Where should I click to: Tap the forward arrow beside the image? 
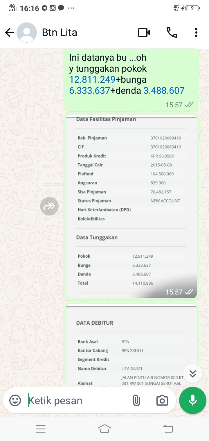click(x=49, y=206)
